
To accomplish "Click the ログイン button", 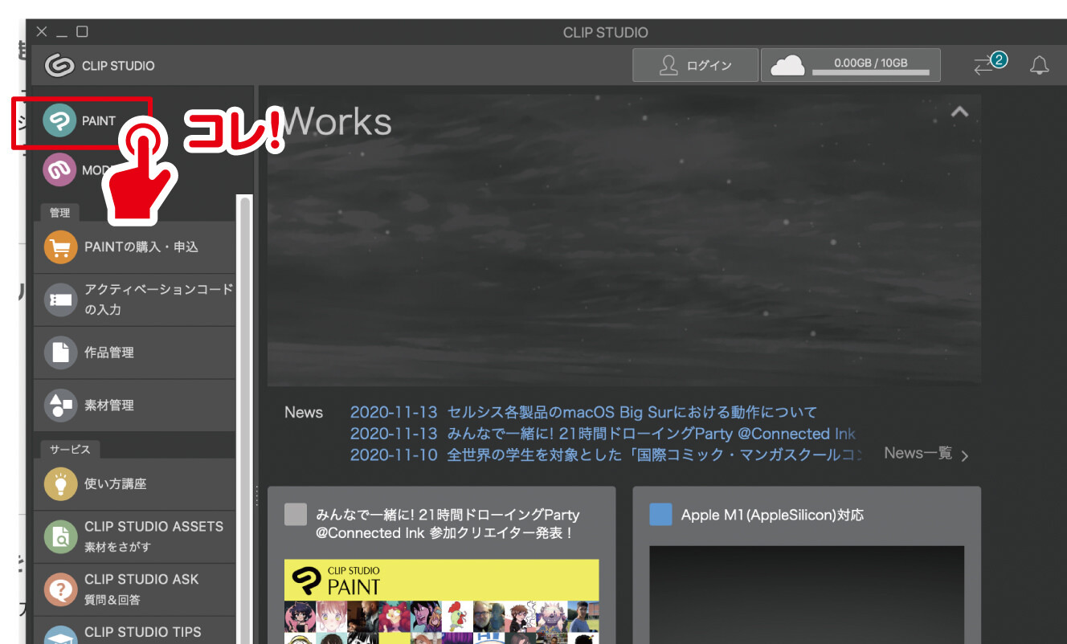I will 695,66.
